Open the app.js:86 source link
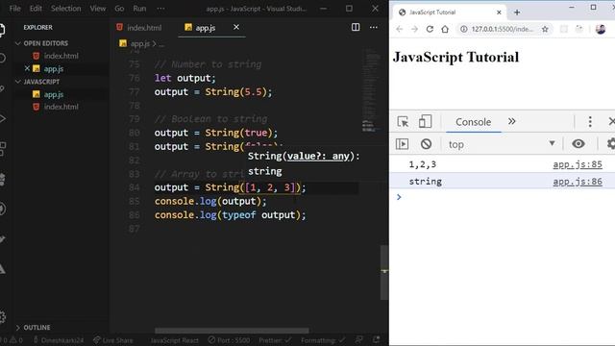The height and width of the screenshot is (346, 615). tap(578, 182)
